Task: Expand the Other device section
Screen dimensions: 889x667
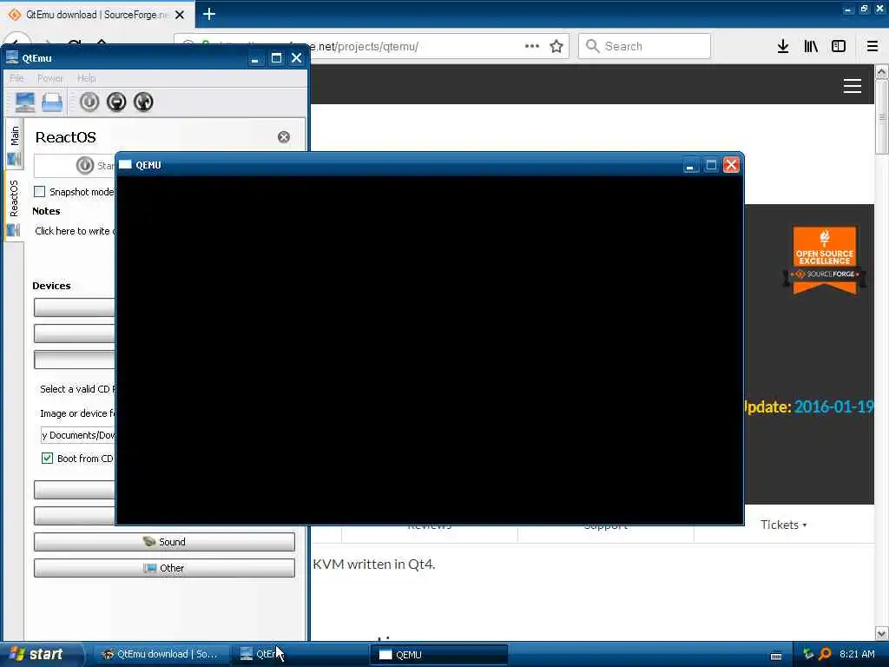Action: tap(164, 568)
